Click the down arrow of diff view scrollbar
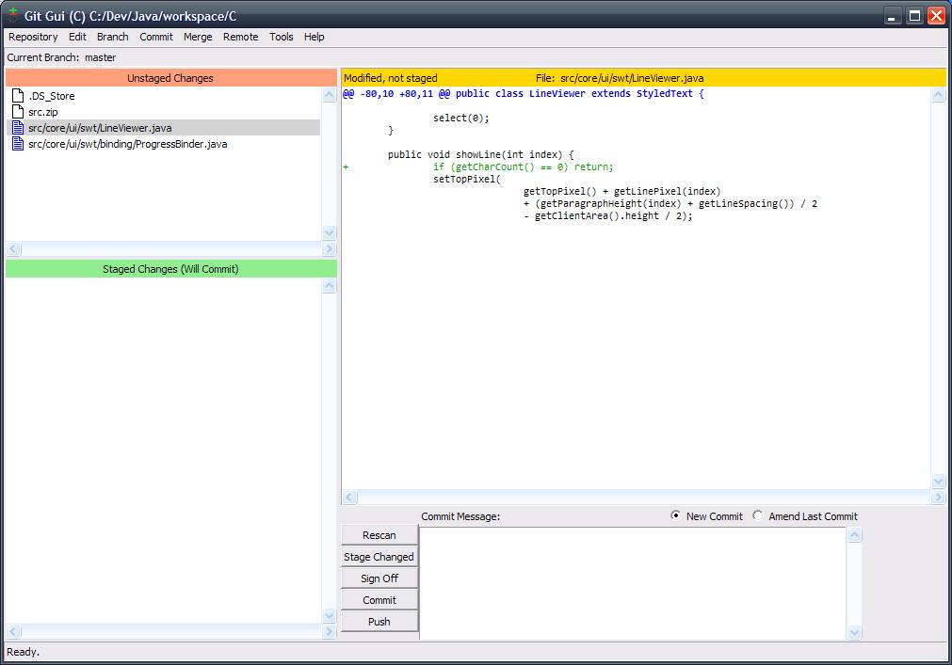952x665 pixels. tap(938, 482)
